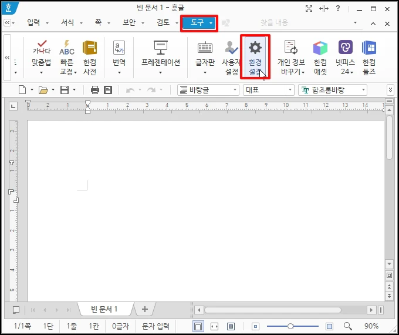The image size is (399, 335).
Task: Collapse the ribbon with the up caret
Action: coord(373,24)
